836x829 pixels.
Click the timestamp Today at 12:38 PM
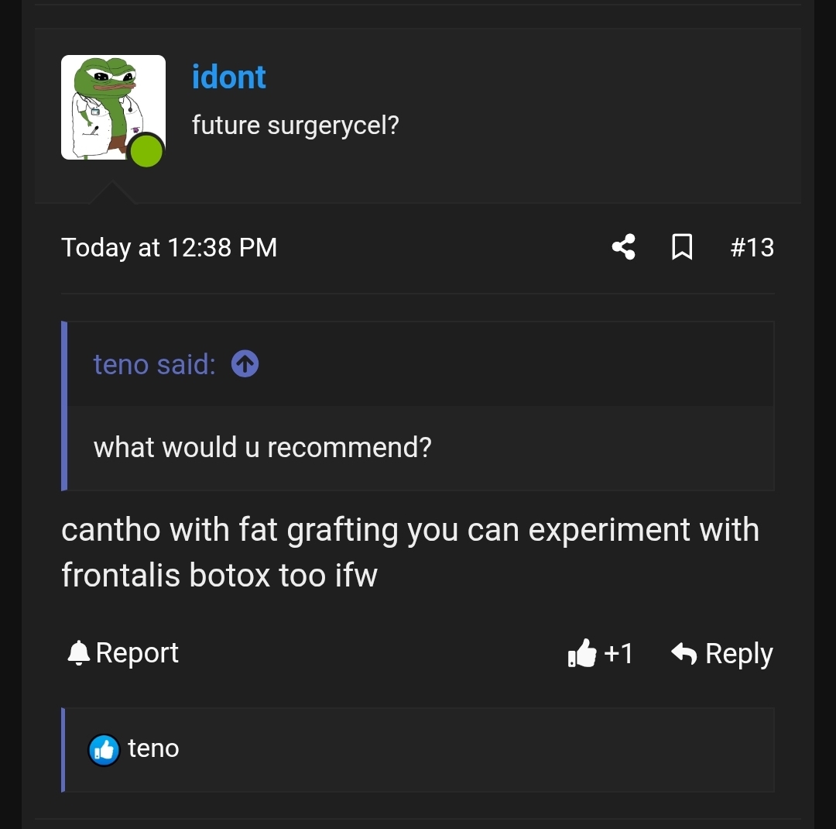pos(169,247)
